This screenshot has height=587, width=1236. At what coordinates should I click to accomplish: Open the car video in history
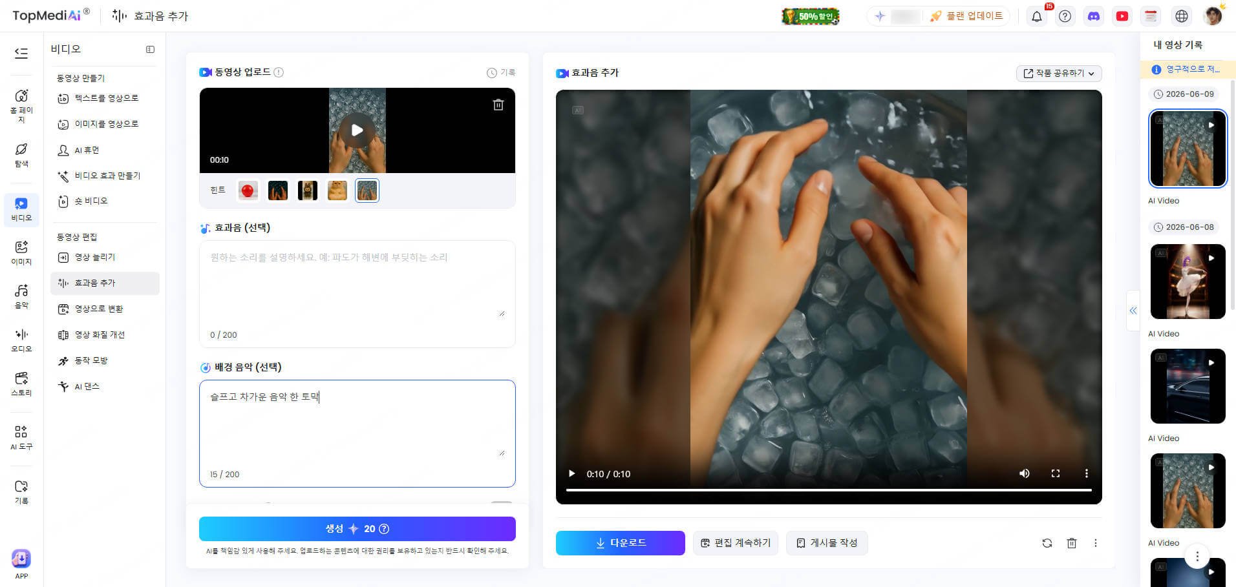click(1188, 386)
